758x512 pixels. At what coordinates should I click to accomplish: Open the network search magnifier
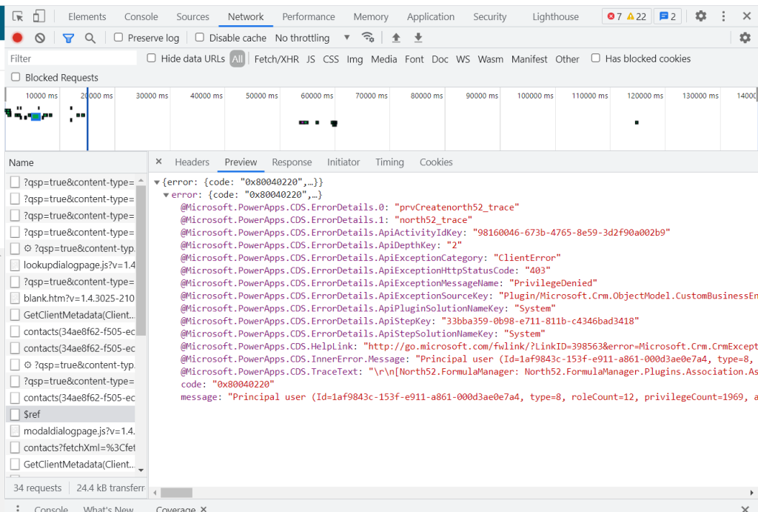[x=90, y=38]
